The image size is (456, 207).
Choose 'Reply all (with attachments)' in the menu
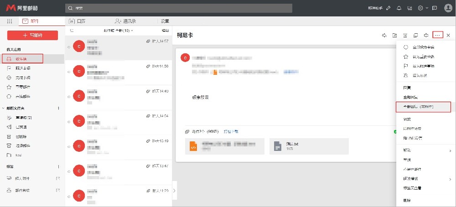tap(423, 107)
